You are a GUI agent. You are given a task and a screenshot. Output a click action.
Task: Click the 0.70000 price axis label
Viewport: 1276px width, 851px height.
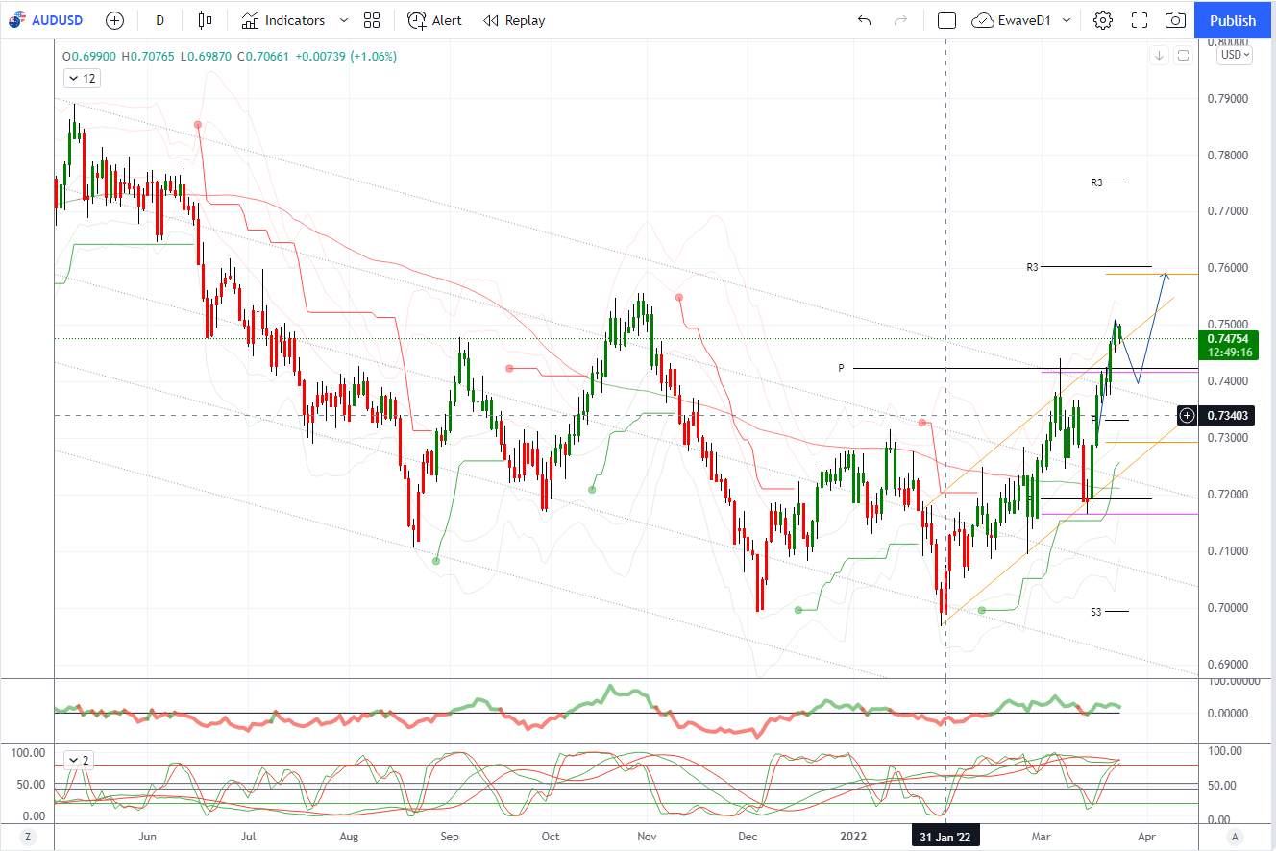coord(1227,608)
